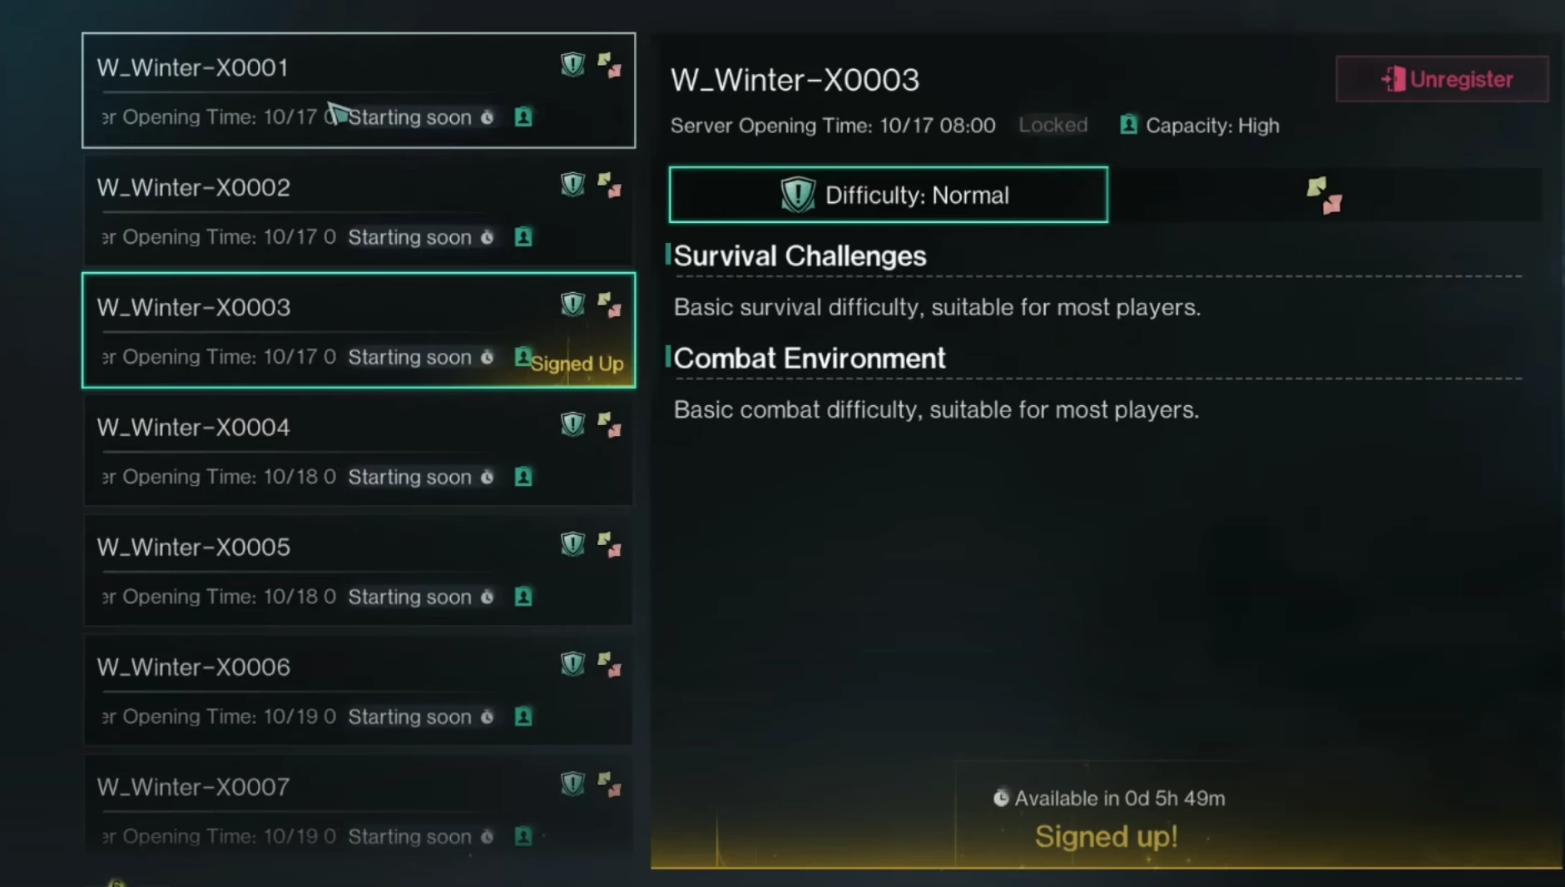Click the Signed Up badge on W_Winter-X0003
This screenshot has height=887, width=1565.
577,364
